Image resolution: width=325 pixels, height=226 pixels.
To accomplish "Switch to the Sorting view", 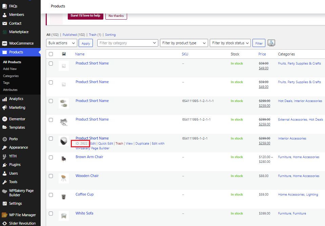I will [110, 35].
